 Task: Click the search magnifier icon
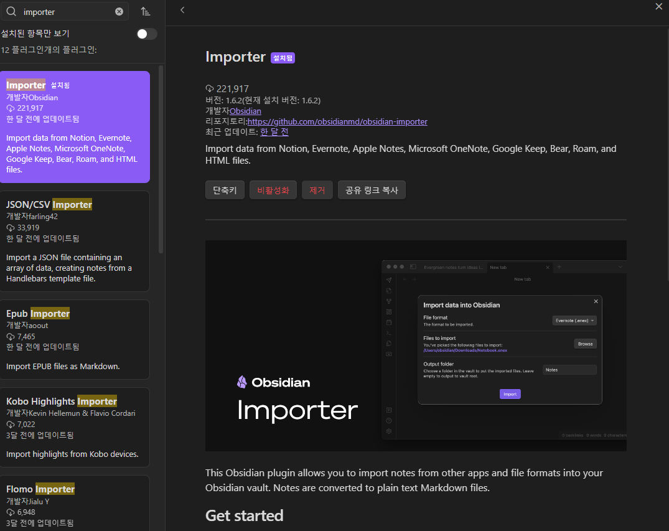12,12
